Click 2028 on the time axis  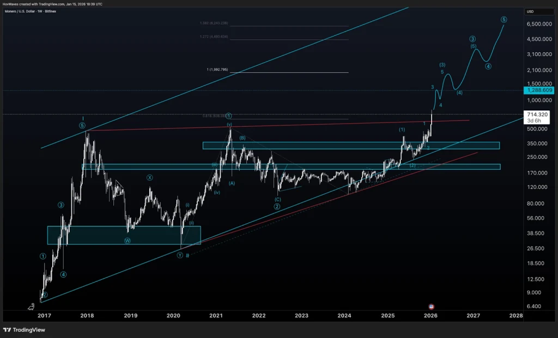pos(516,316)
